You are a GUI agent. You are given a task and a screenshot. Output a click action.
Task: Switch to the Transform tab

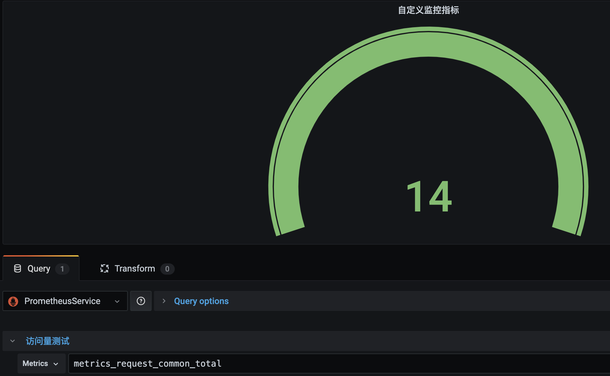(137, 268)
